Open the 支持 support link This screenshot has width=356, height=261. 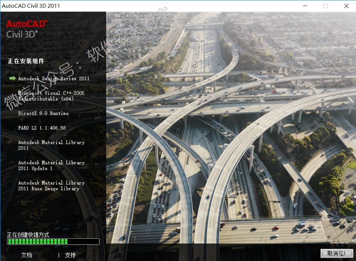click(70, 255)
